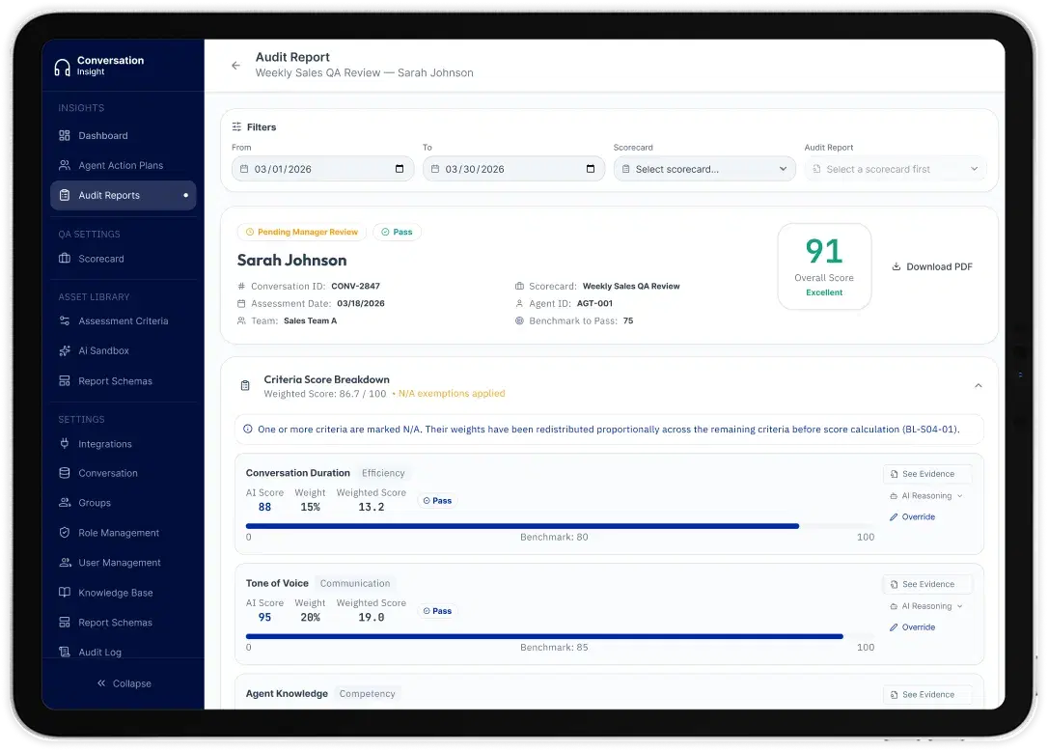Navigate to Assessment Criteria
1048x751 pixels.
point(123,321)
